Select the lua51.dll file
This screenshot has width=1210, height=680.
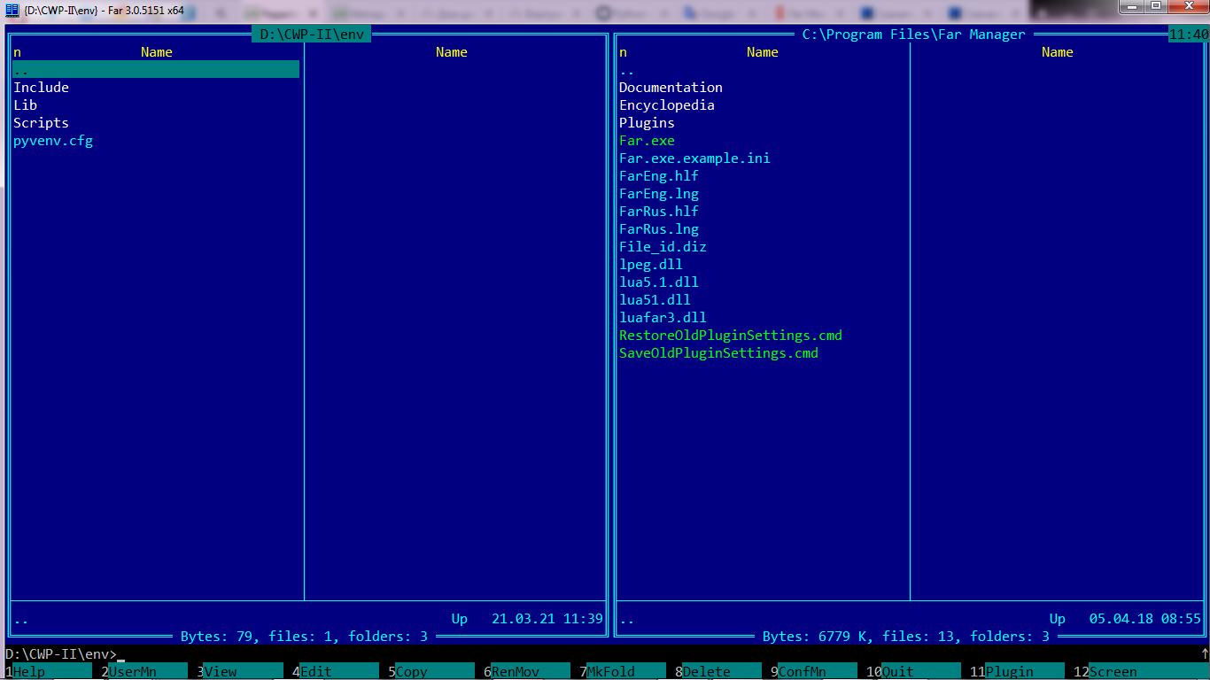(655, 300)
